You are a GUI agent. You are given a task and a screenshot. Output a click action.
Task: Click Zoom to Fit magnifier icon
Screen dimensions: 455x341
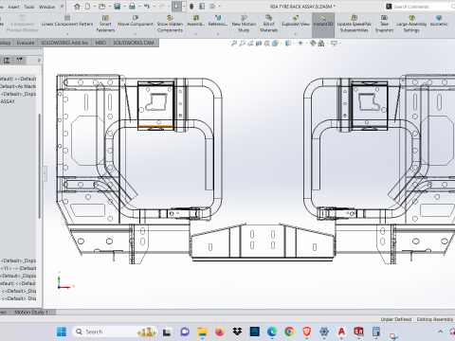click(x=234, y=44)
